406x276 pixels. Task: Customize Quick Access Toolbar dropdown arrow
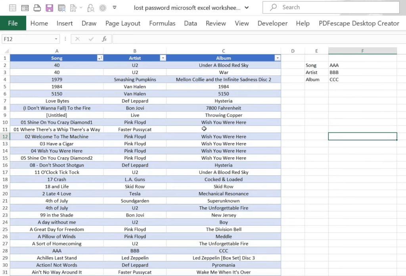click(115, 8)
